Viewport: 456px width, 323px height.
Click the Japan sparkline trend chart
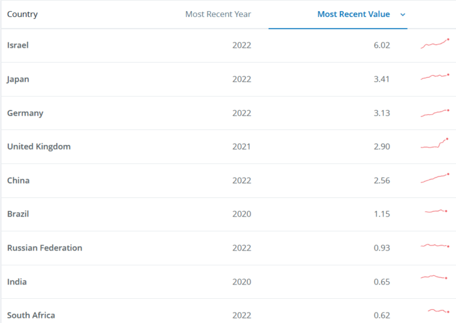435,77
